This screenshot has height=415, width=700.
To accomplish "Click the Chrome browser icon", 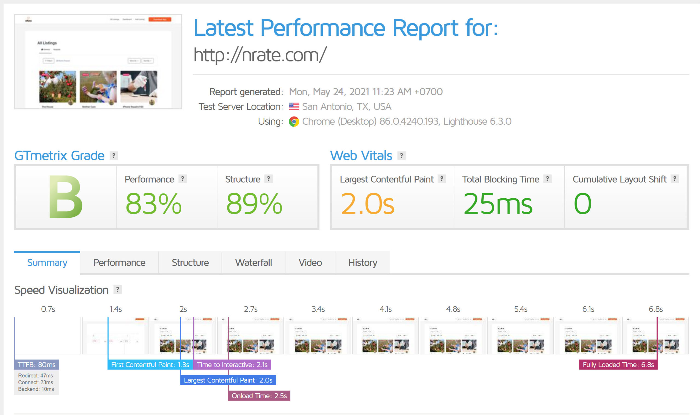I will (294, 122).
